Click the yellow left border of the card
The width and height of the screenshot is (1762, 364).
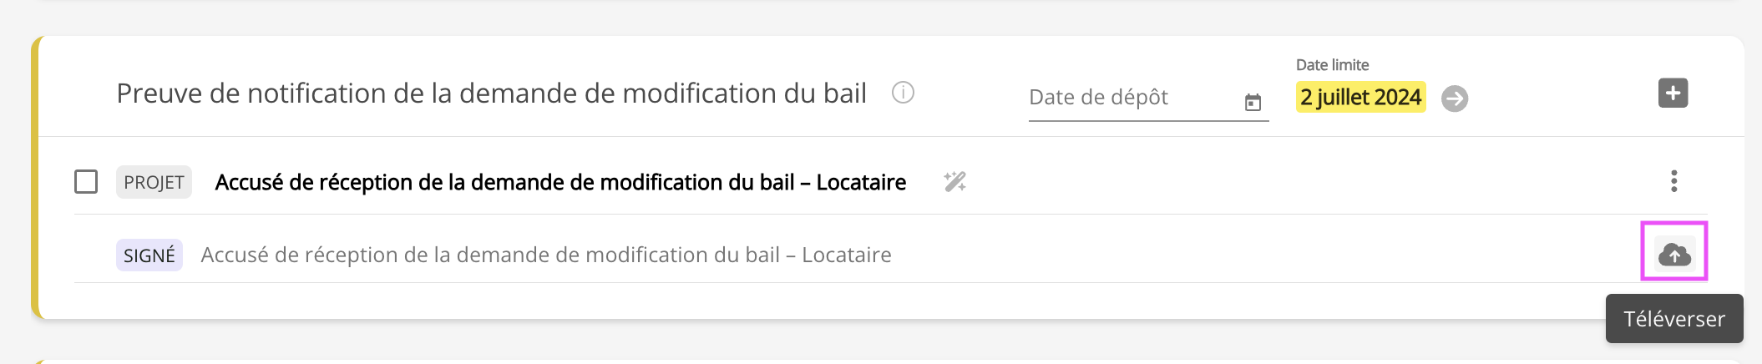pyautogui.click(x=35, y=177)
